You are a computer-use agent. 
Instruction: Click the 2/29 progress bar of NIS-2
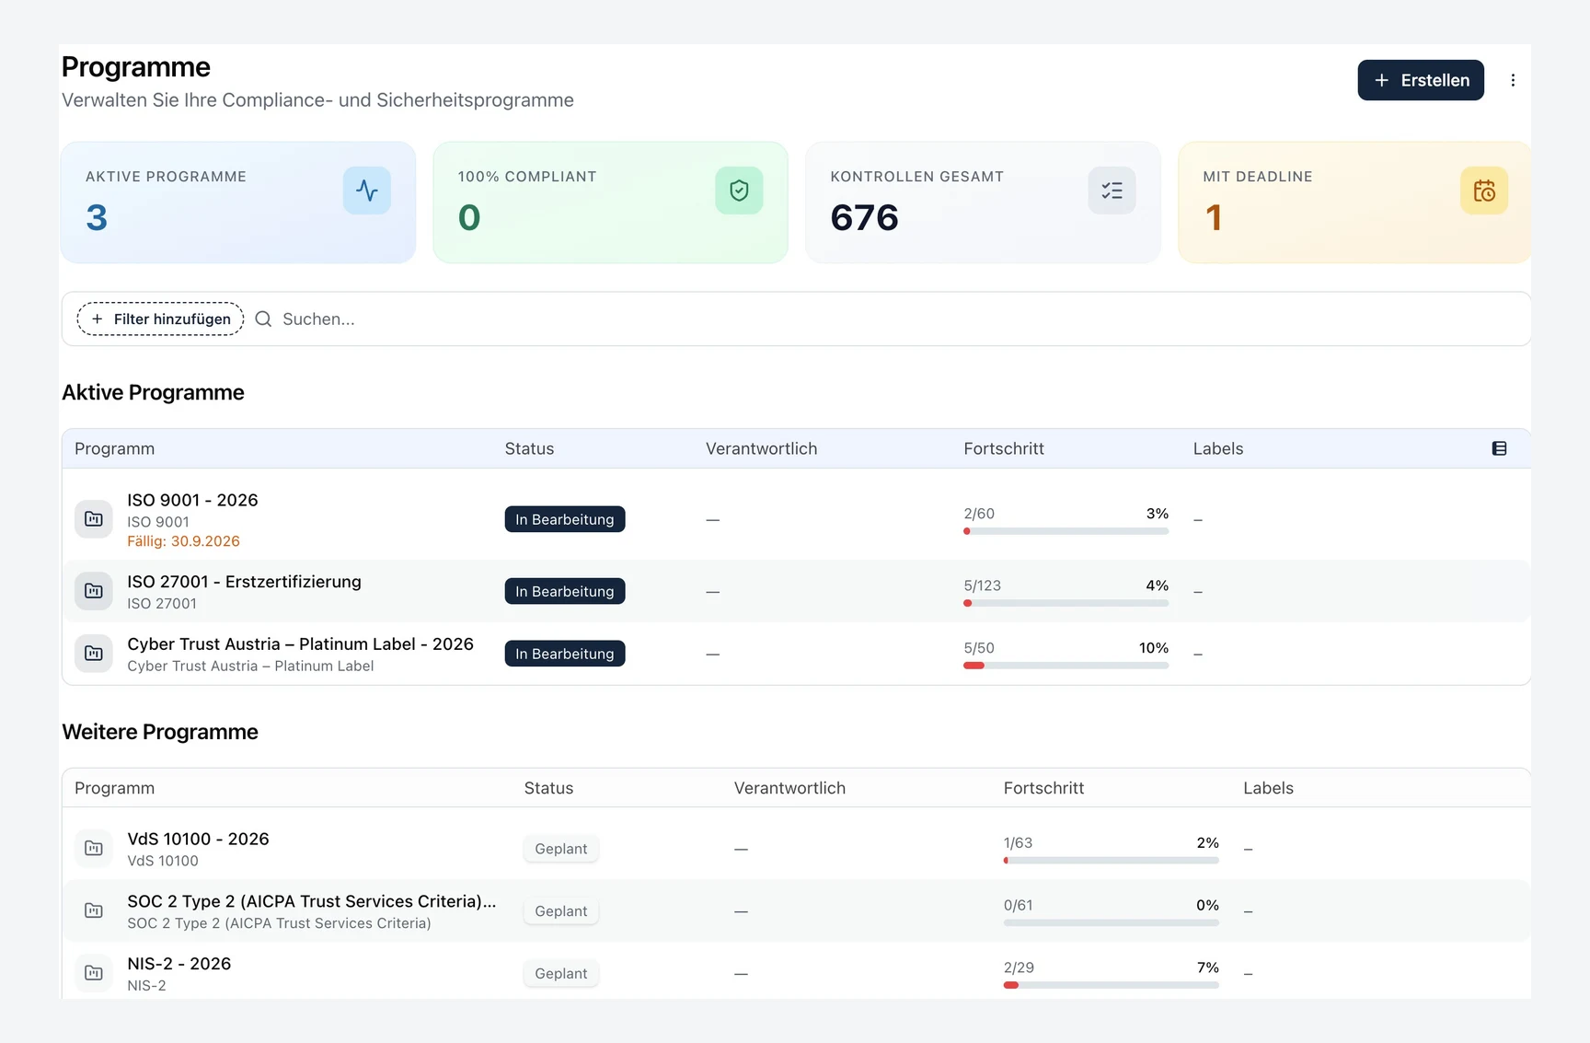(1112, 985)
